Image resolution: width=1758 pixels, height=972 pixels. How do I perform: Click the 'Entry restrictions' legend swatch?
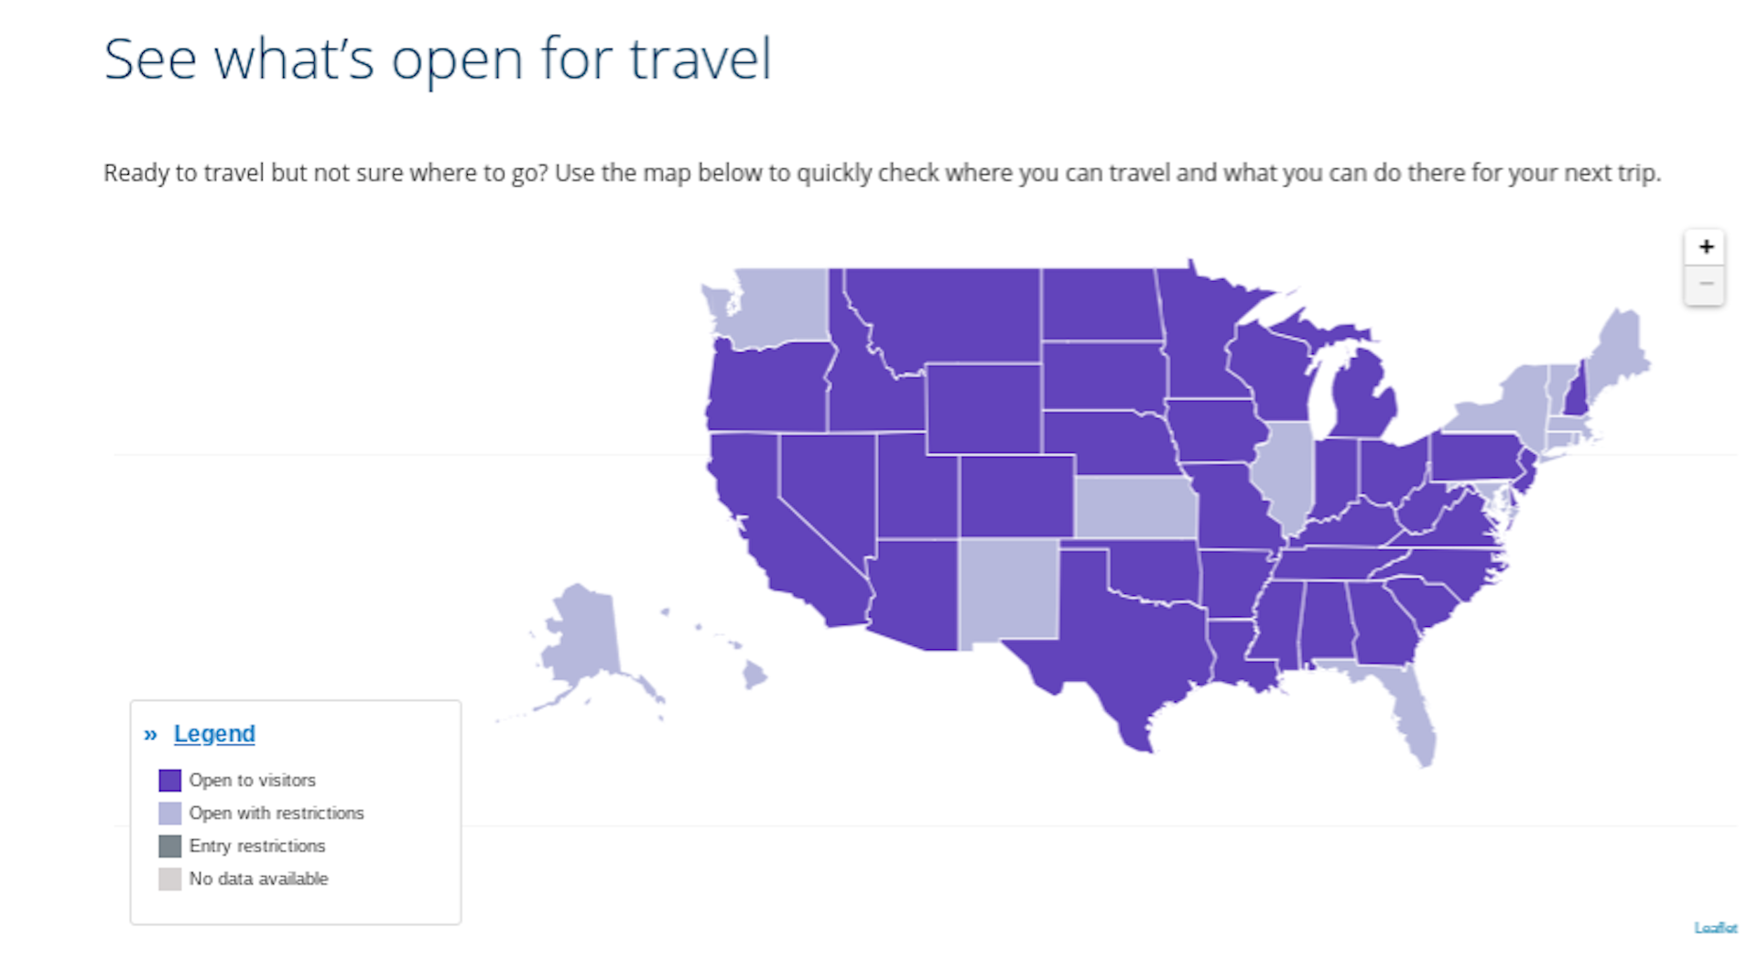click(170, 846)
